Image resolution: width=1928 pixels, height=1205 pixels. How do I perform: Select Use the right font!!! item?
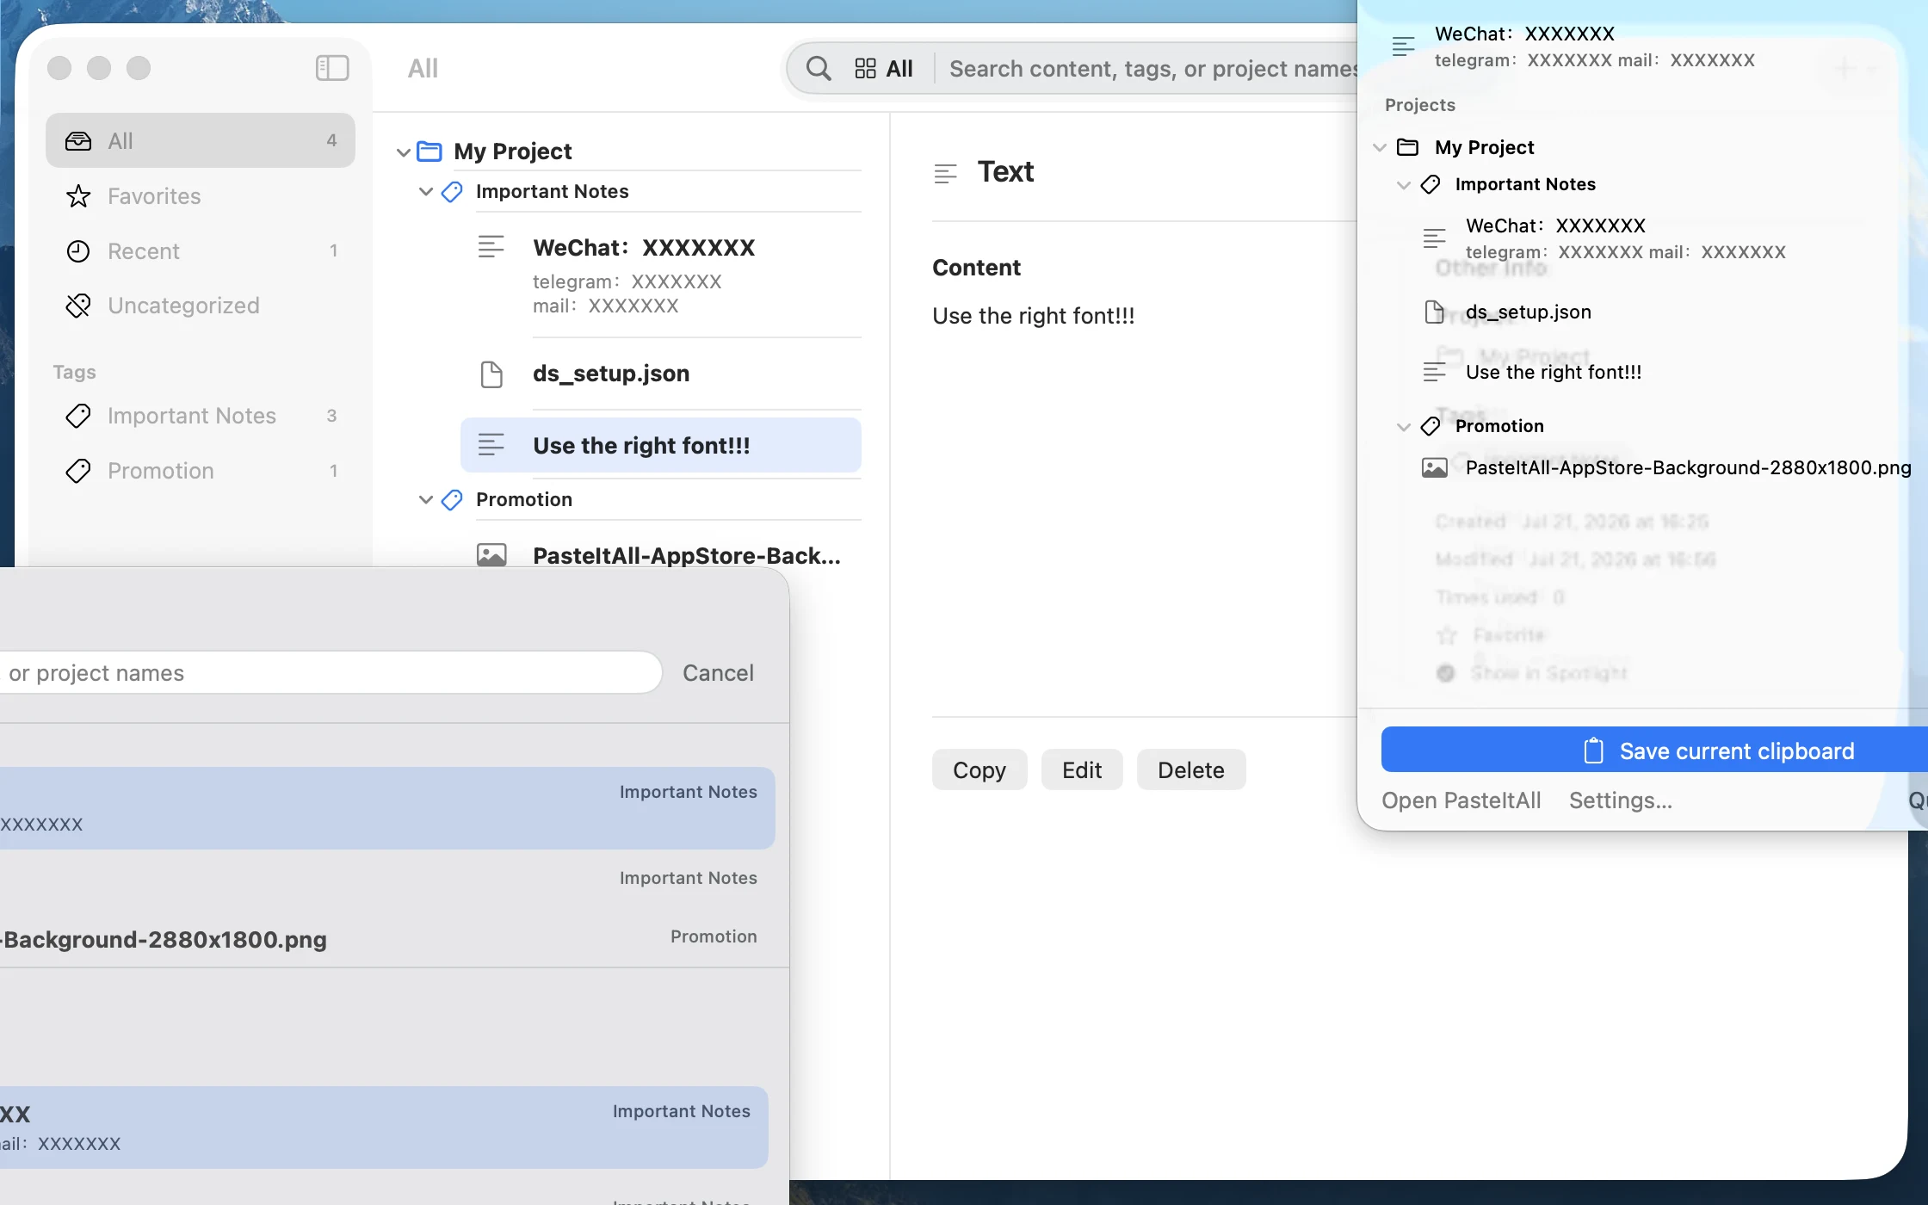tap(661, 445)
